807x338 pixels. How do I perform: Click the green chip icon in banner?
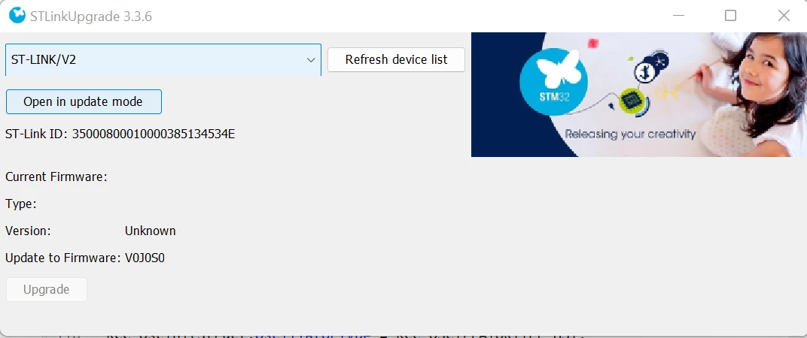631,100
